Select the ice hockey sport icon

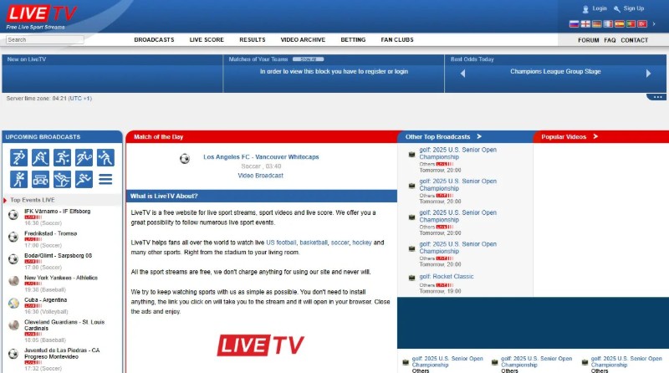pos(40,157)
